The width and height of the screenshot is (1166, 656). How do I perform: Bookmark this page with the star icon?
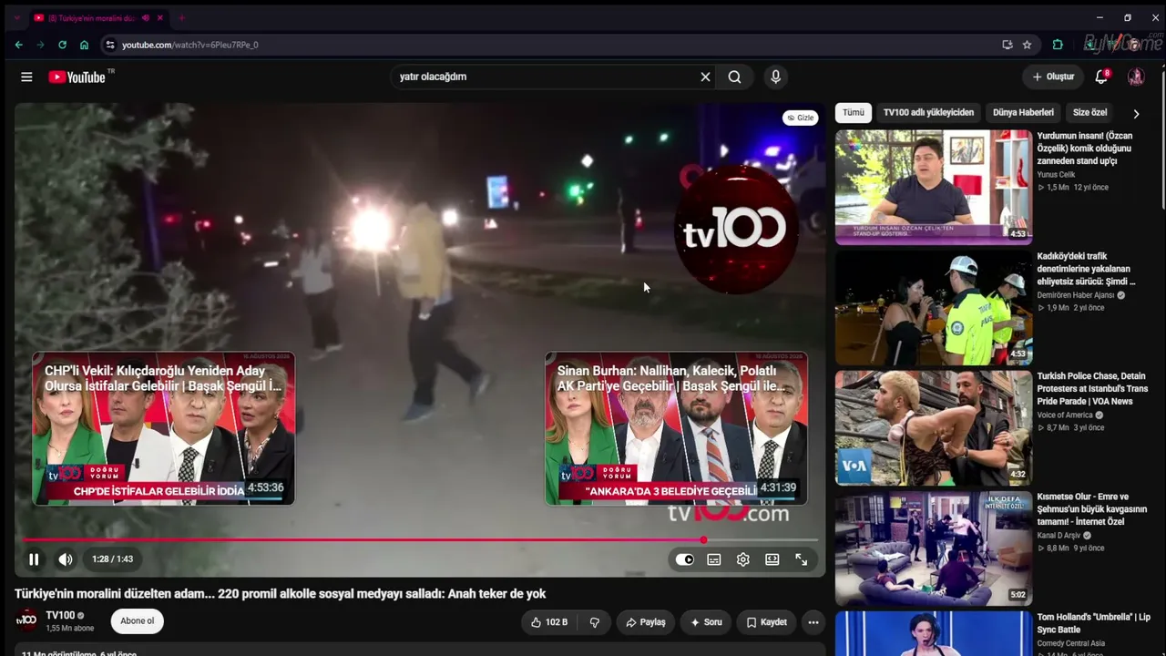1028,45
